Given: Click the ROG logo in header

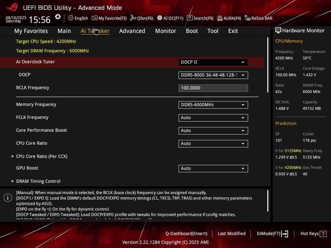Looking at the screenshot, I should click(12, 7).
